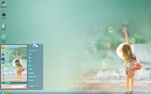This screenshot has width=151, height=94.
Task: Open Photoshop.exe shortcut in Start menu
Action: pyautogui.click(x=14, y=59)
